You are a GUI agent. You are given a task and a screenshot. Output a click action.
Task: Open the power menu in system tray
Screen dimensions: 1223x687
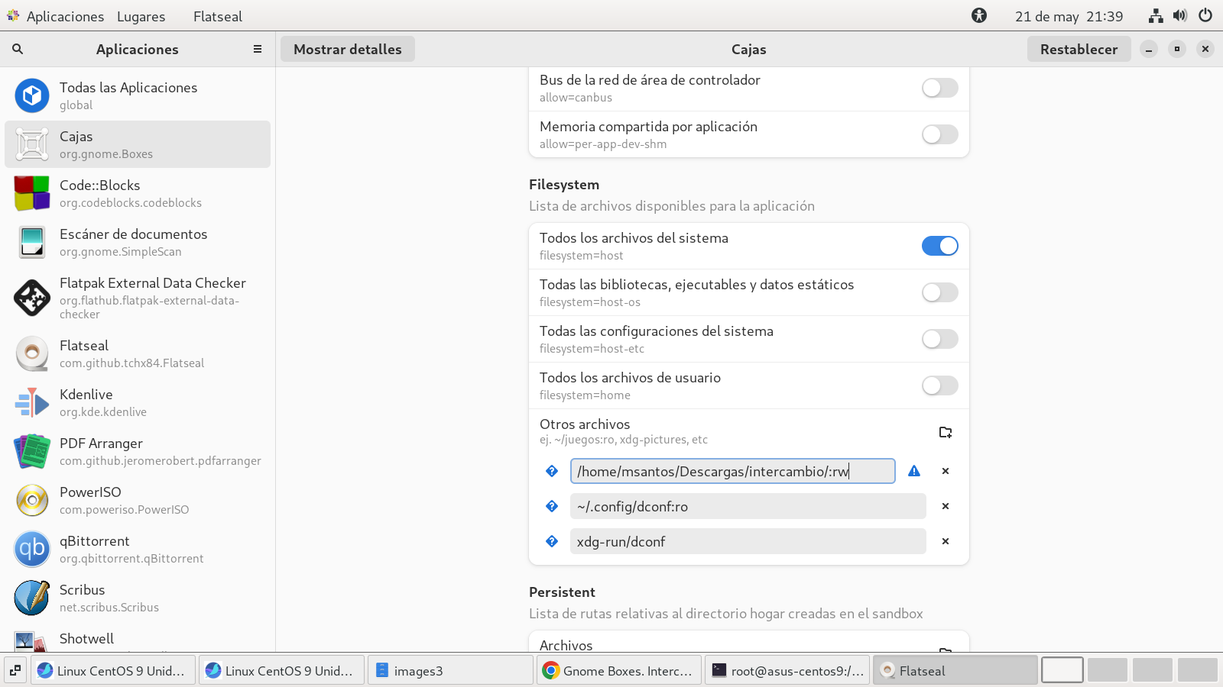tap(1205, 15)
